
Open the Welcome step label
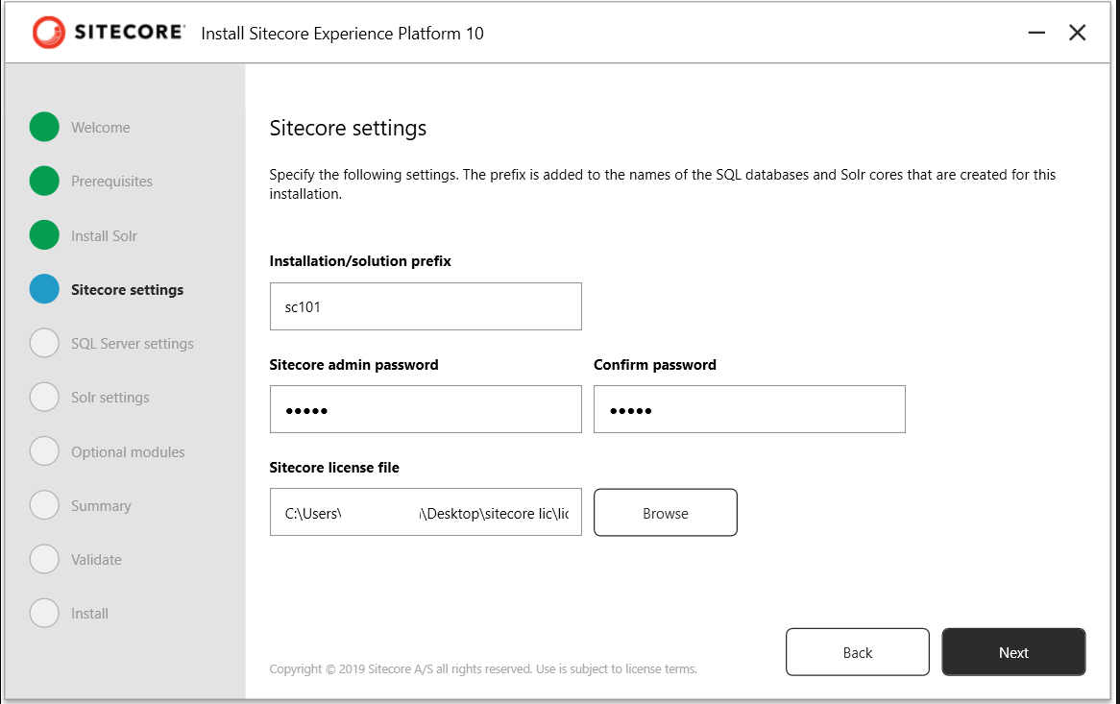(x=100, y=127)
